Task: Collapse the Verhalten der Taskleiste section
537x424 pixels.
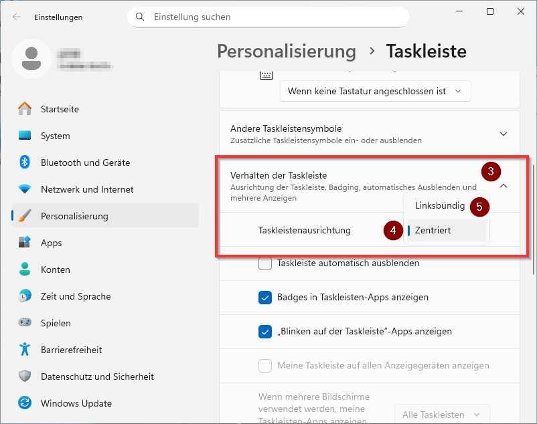Action: point(504,187)
